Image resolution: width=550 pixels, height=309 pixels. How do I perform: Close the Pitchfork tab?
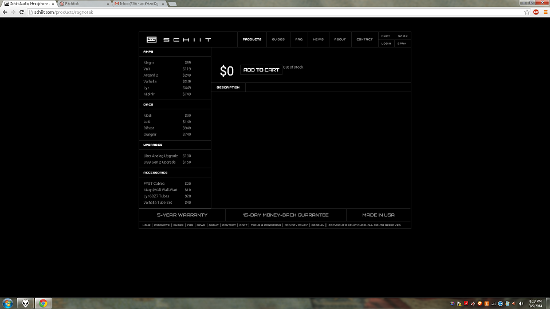[108, 3]
